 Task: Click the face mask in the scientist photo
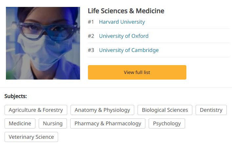pos(39,49)
